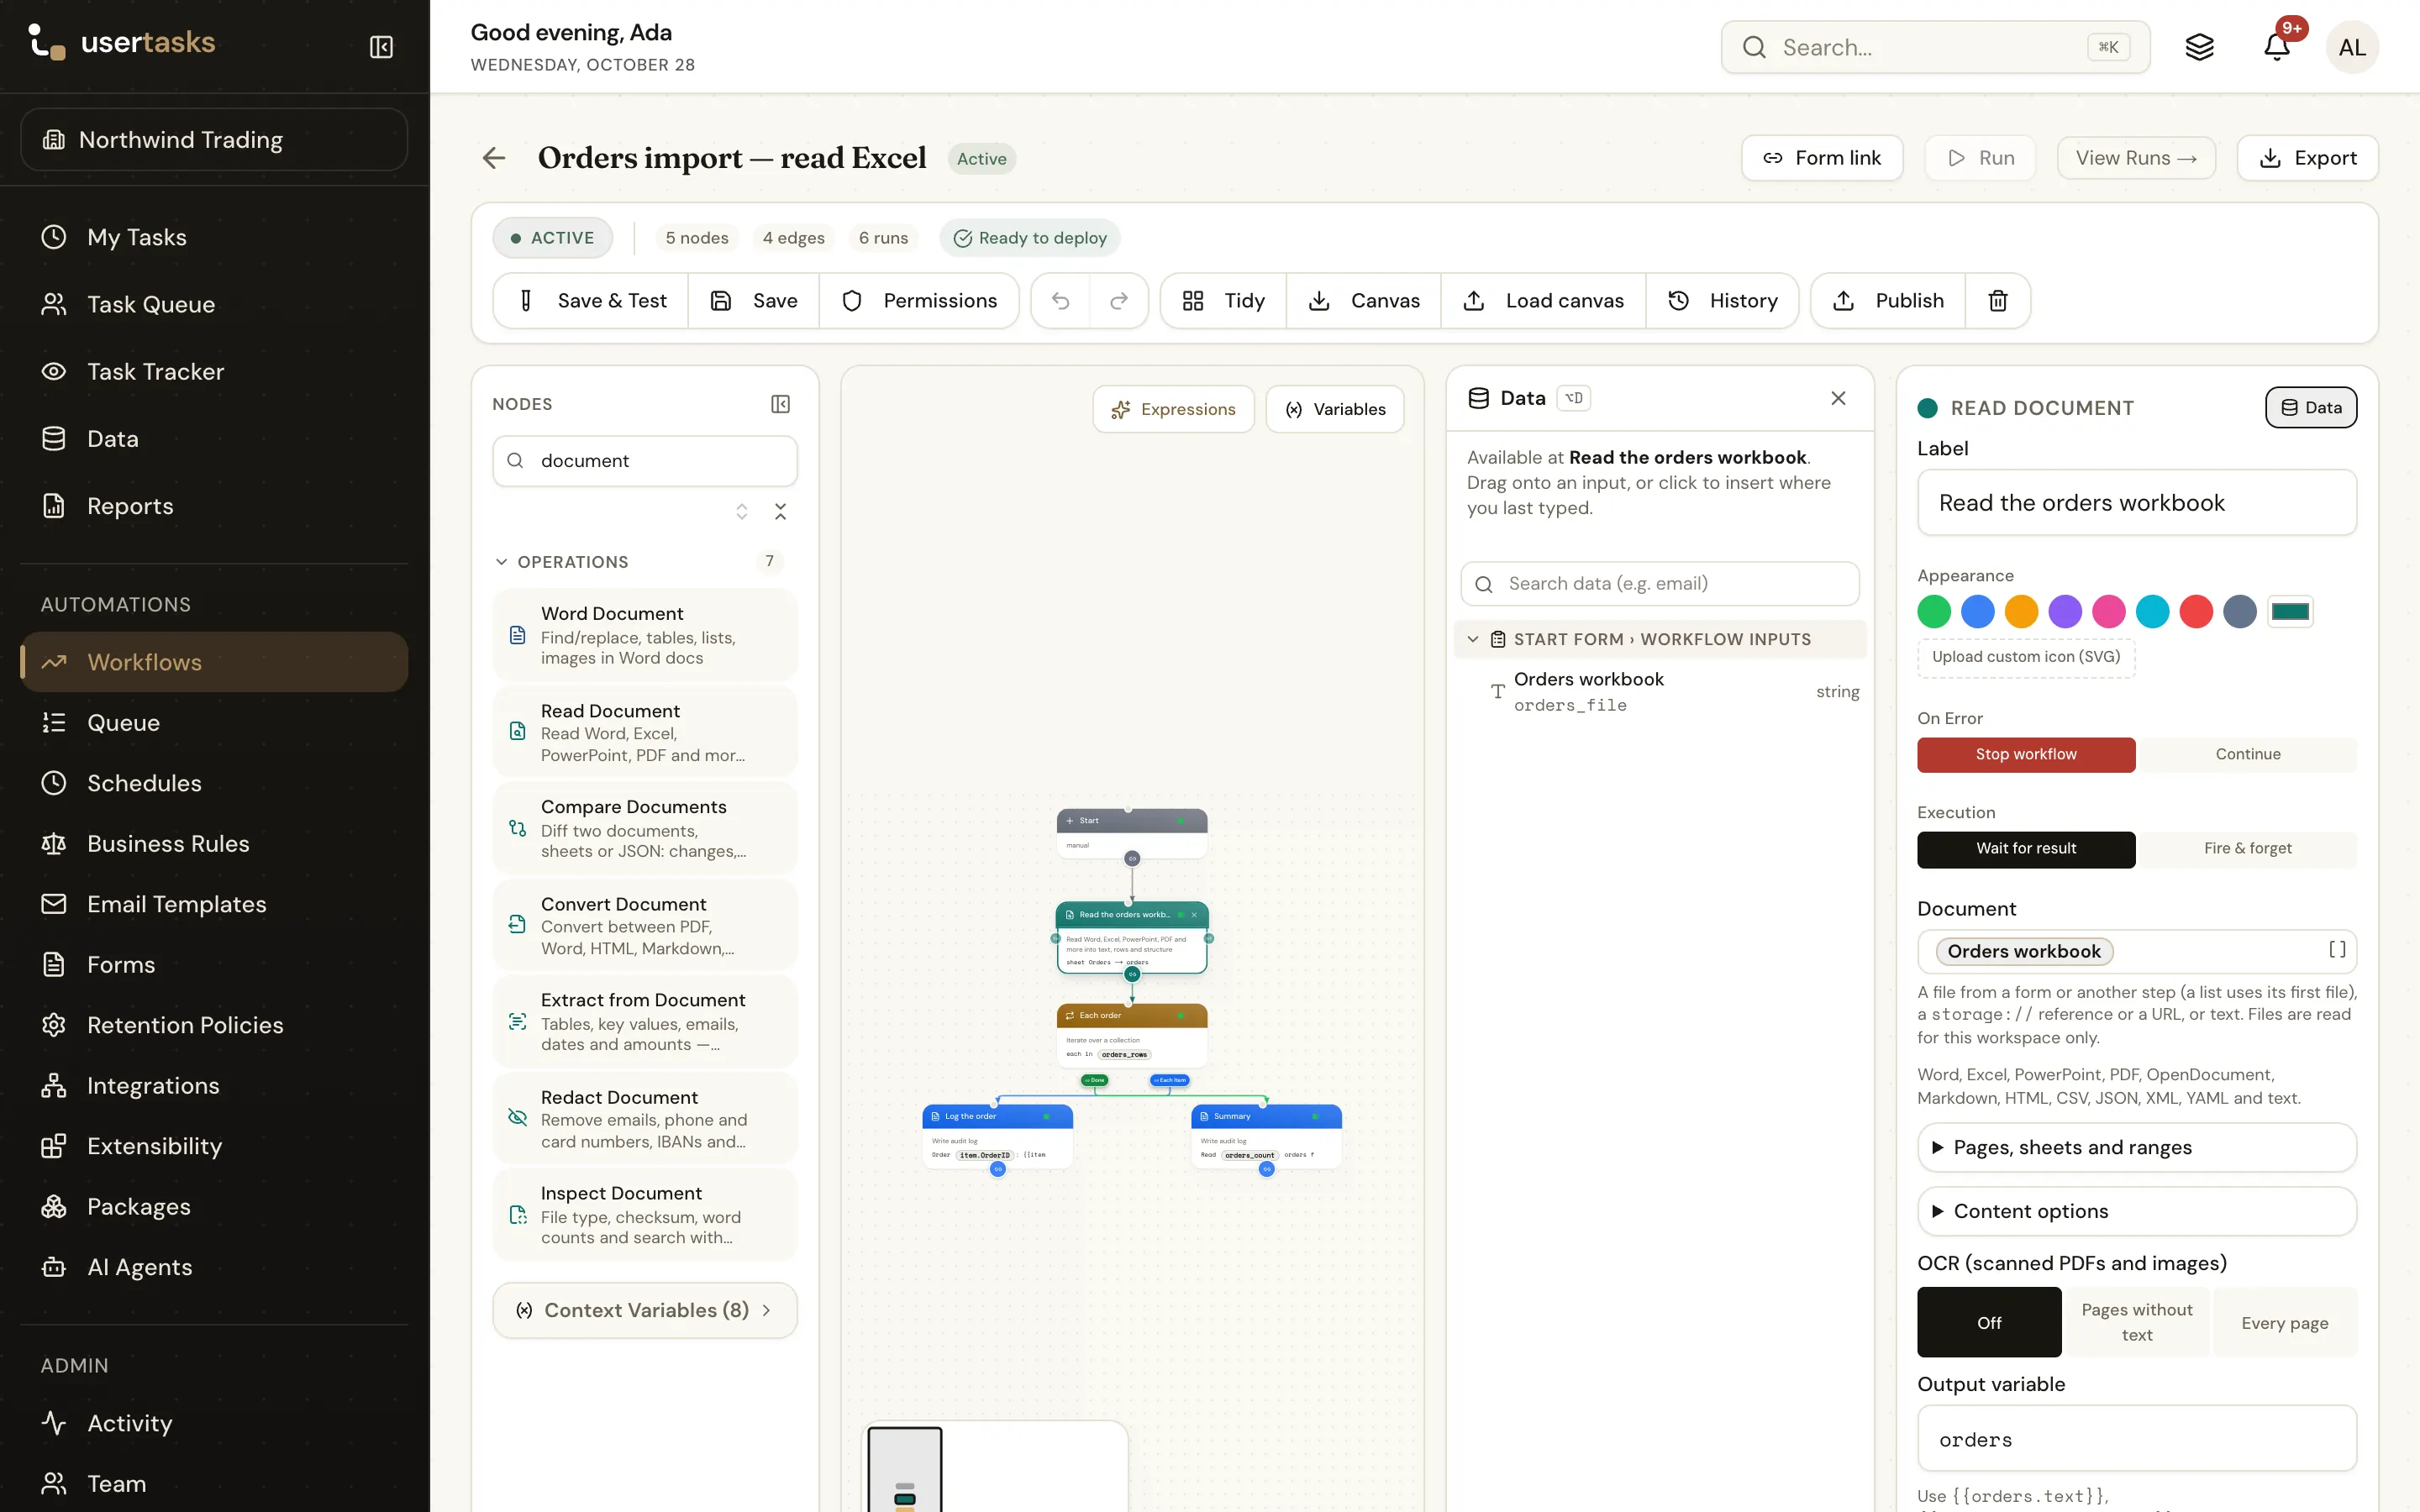Open the layers stack icon in header
This screenshot has width=2420, height=1512.
(x=2199, y=47)
